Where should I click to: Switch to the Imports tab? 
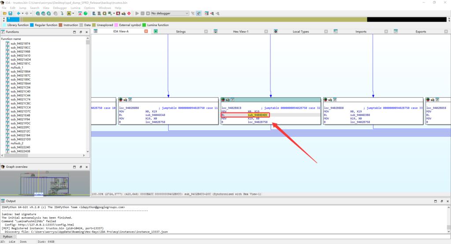(361, 32)
